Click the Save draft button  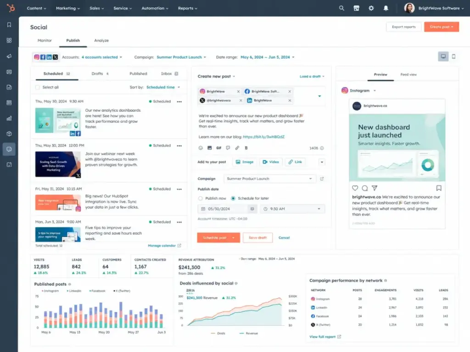point(257,238)
